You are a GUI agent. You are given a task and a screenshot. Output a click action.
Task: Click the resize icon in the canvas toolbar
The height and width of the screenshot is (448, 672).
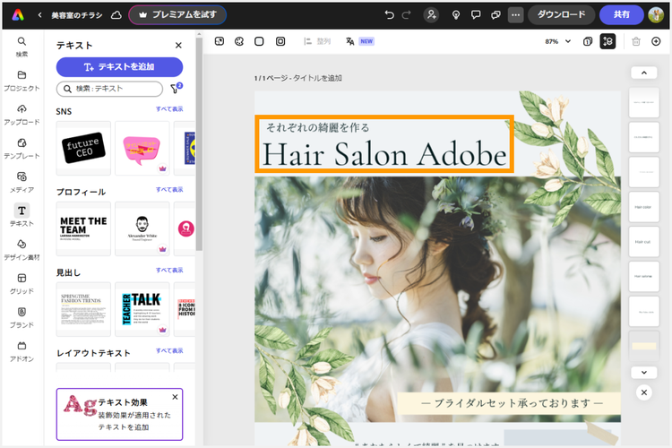tap(220, 41)
